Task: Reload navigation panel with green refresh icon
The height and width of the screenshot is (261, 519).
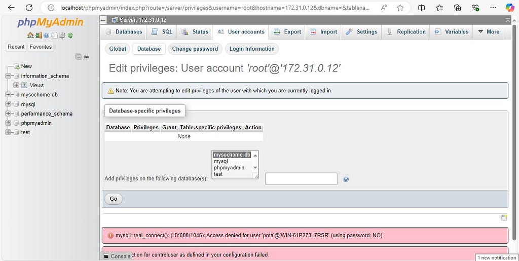Action: pyautogui.click(x=70, y=35)
